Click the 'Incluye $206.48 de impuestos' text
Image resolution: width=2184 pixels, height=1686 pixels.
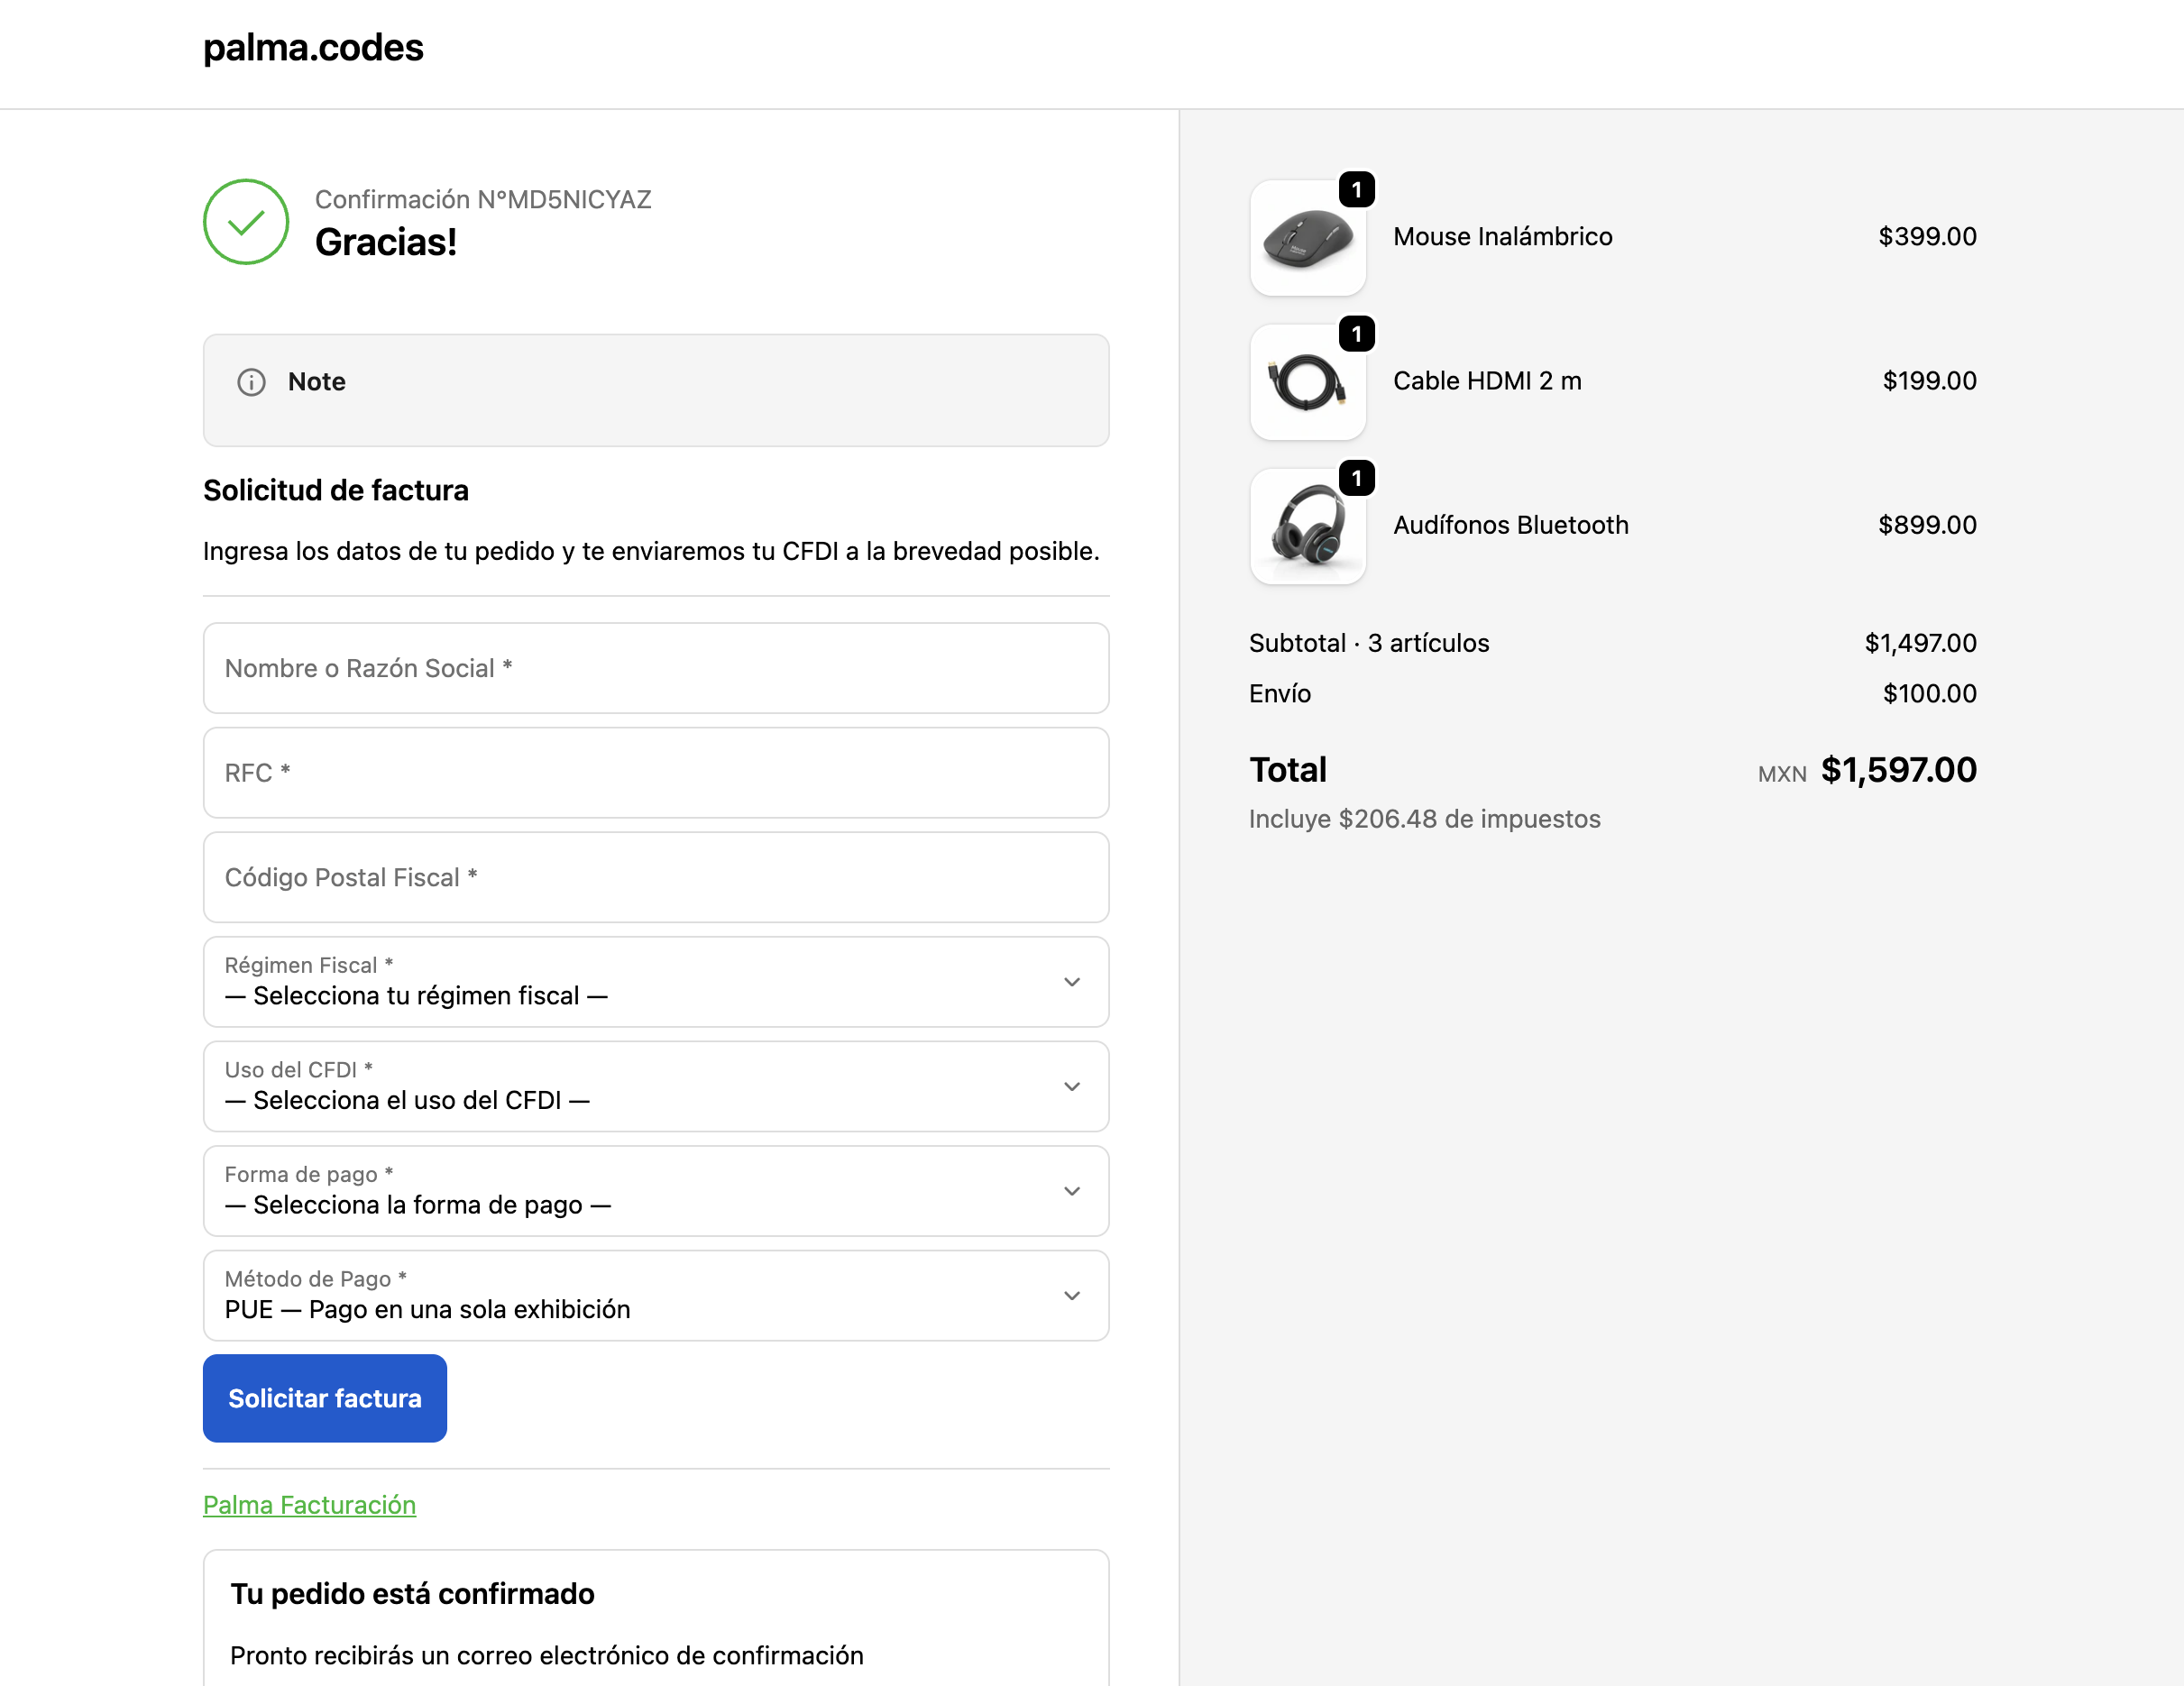pyautogui.click(x=1424, y=818)
